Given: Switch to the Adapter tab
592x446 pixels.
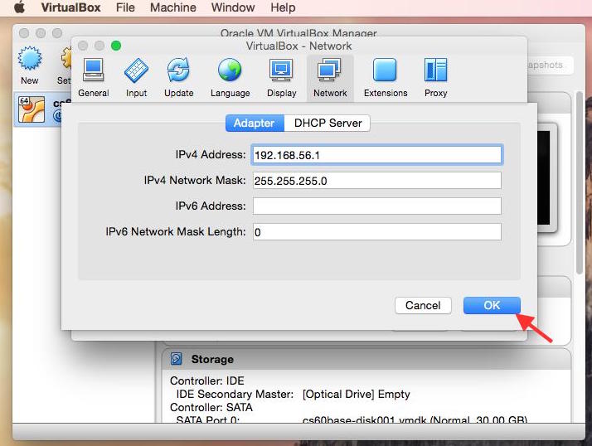Looking at the screenshot, I should pyautogui.click(x=255, y=124).
